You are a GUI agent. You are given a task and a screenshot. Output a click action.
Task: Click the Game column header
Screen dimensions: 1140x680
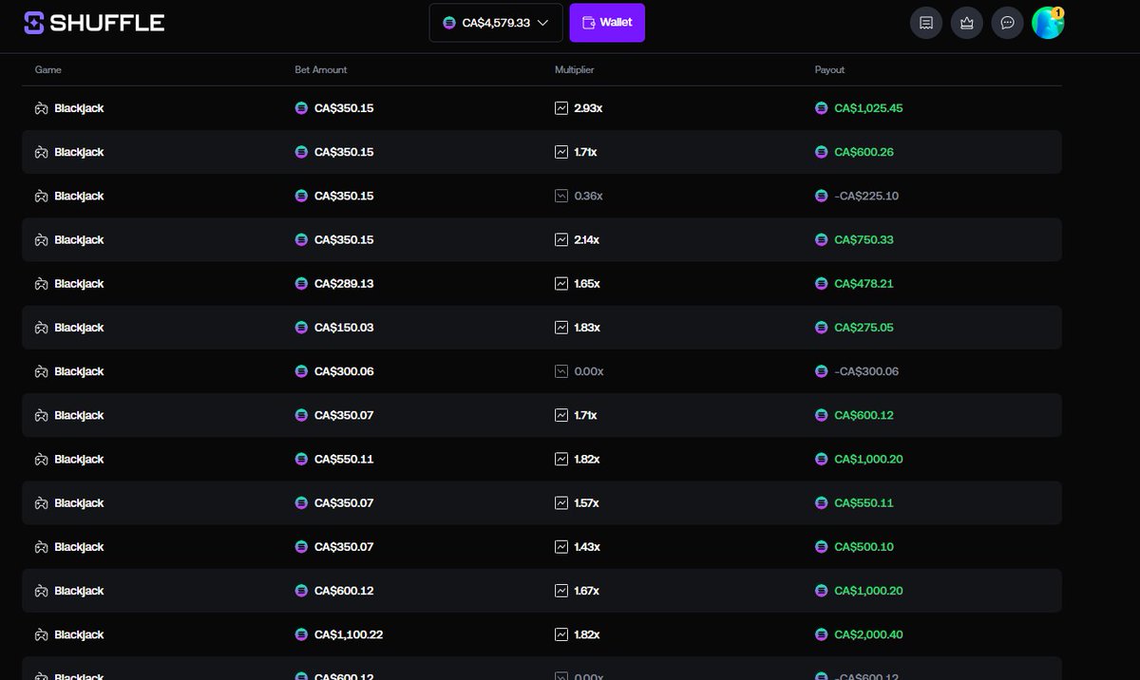48,70
